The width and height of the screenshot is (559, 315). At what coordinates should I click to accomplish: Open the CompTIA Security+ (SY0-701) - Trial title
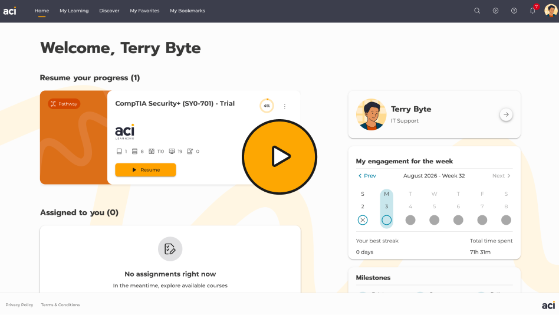pyautogui.click(x=175, y=103)
